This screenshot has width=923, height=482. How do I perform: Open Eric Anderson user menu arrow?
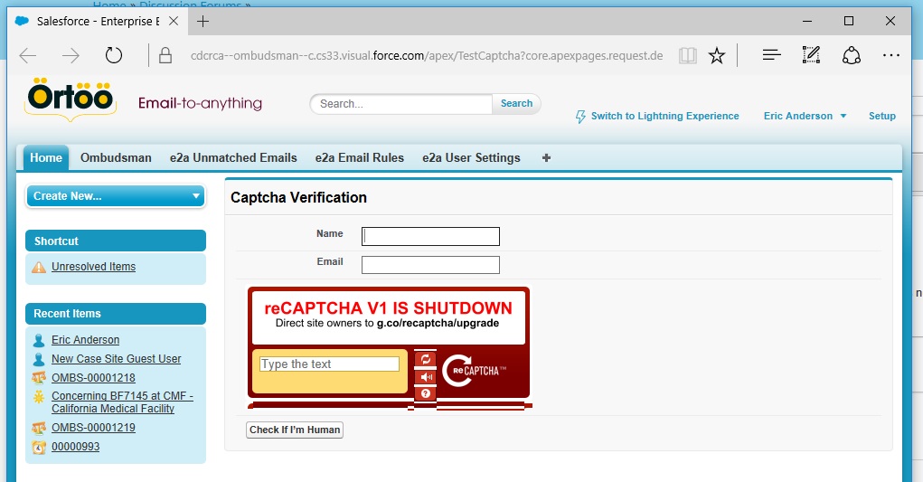tap(843, 116)
